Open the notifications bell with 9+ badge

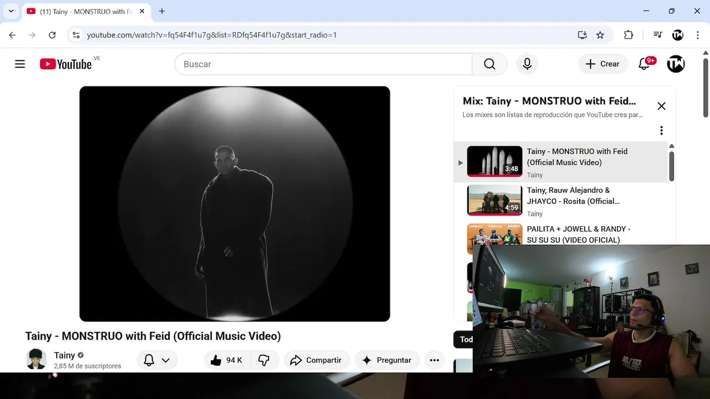pos(645,64)
